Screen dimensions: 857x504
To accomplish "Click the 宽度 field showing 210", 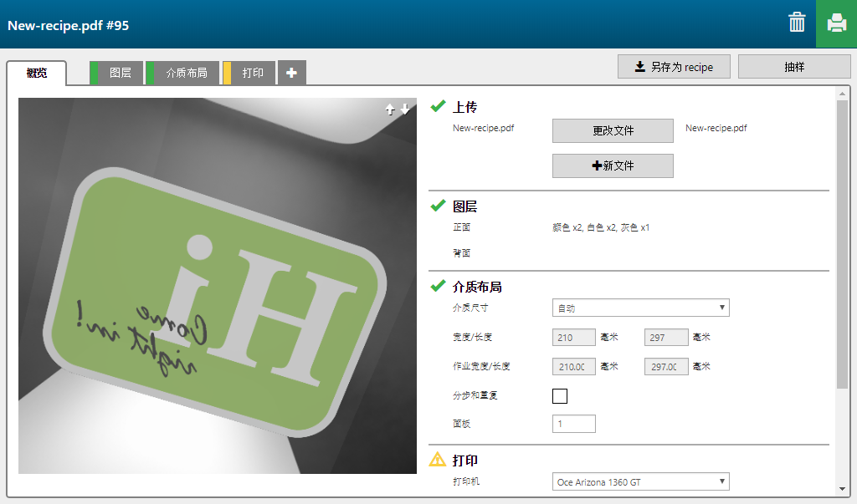I will pyautogui.click(x=574, y=338).
